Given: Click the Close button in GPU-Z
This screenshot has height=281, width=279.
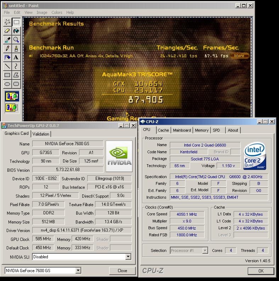Looking at the screenshot, I should [x=122, y=271].
